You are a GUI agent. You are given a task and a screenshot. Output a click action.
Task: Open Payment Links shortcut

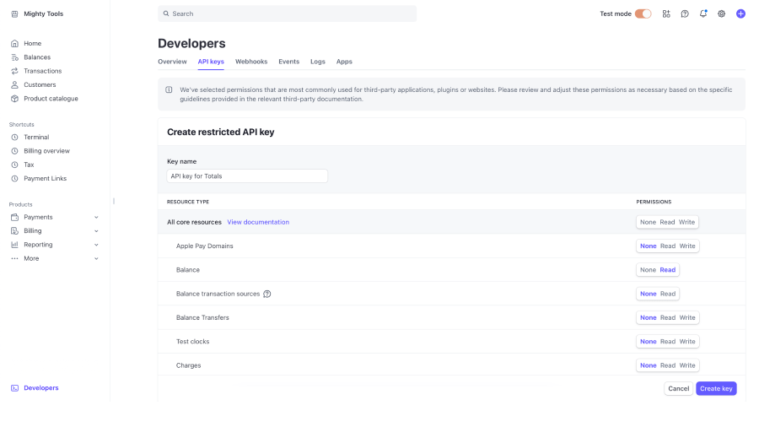45,179
